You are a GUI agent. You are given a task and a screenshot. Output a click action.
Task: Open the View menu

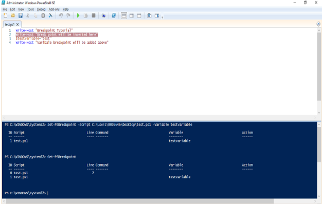(x=21, y=9)
